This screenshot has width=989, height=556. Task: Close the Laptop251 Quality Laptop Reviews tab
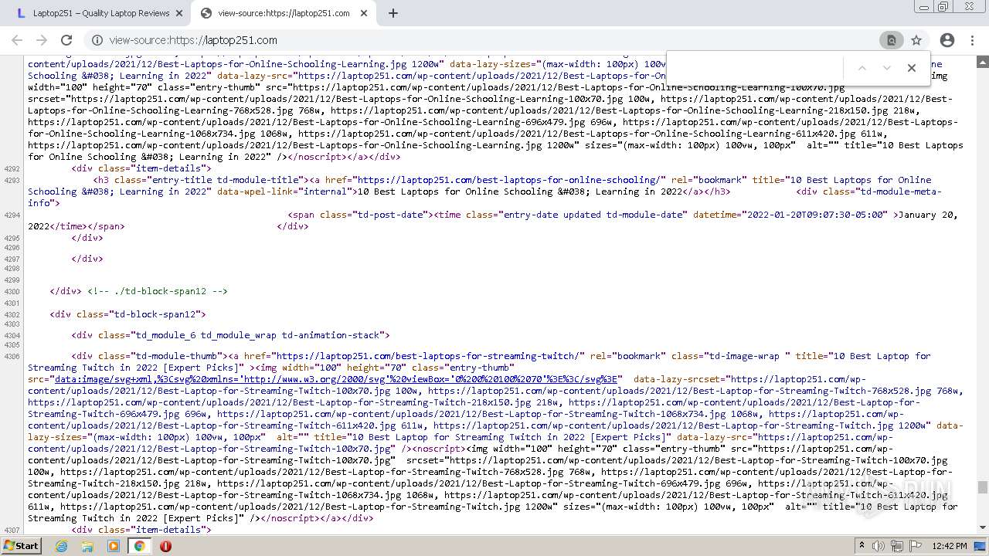(x=179, y=13)
